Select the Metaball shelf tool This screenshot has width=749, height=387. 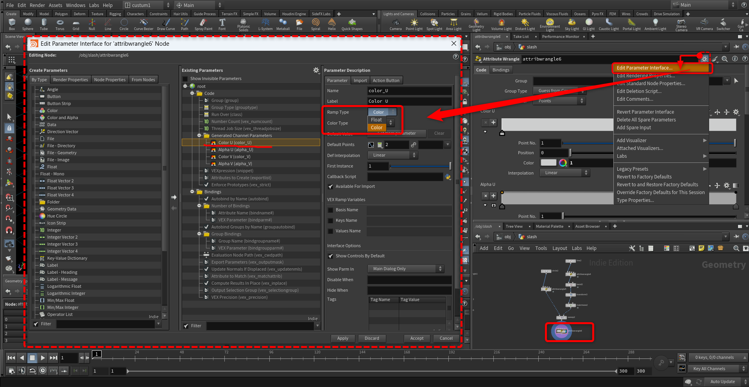[x=283, y=24]
